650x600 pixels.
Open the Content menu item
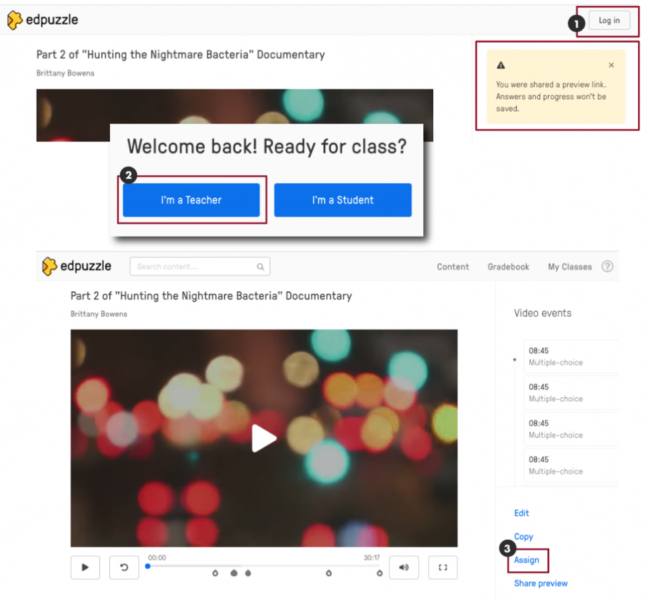(453, 266)
